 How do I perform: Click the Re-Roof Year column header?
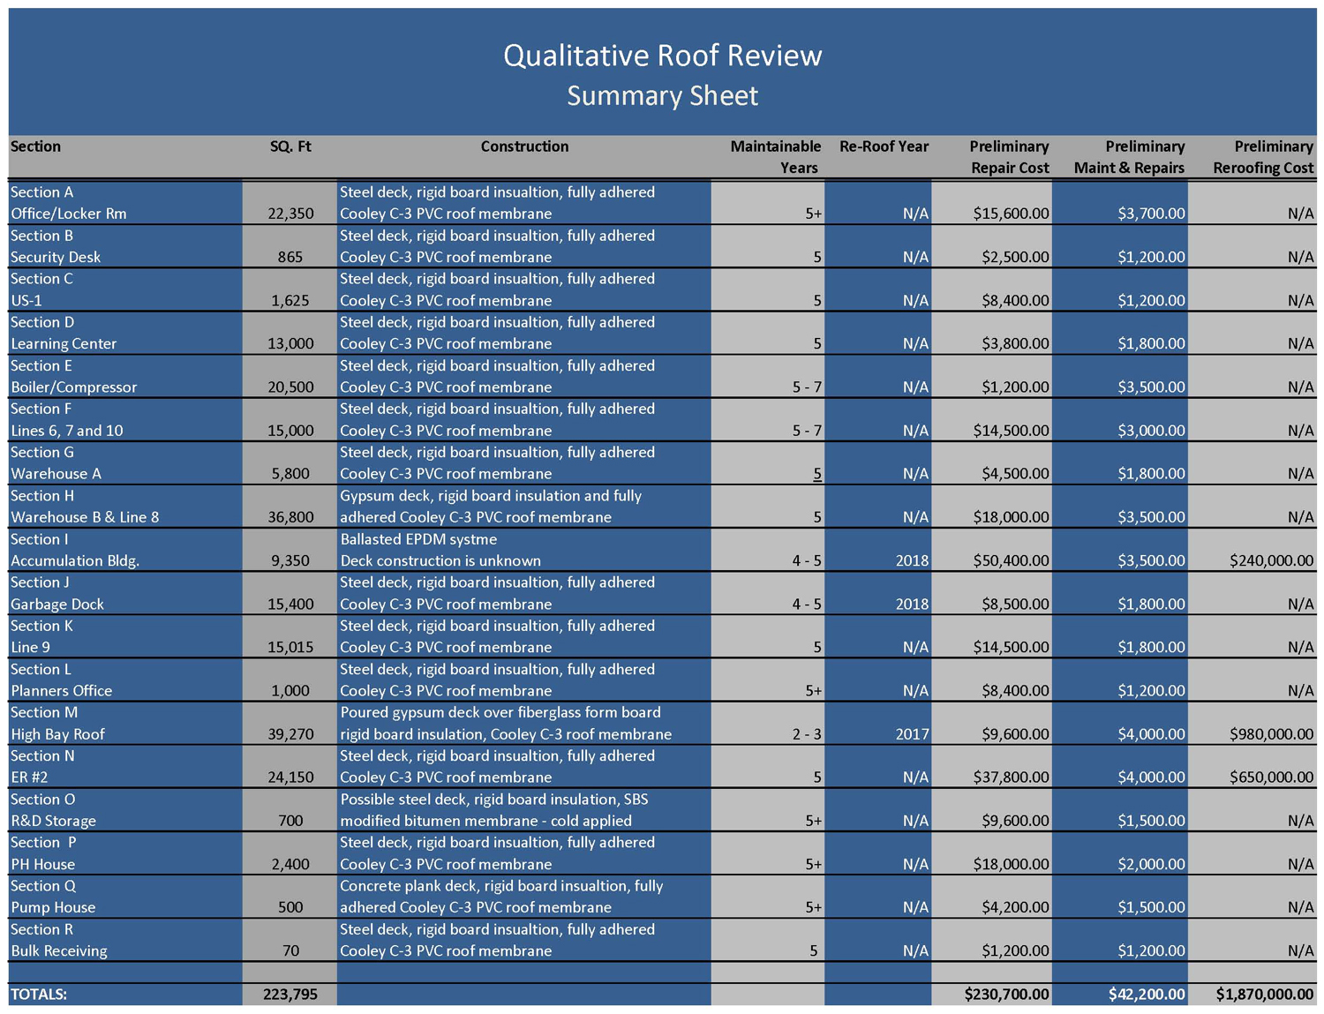click(884, 146)
